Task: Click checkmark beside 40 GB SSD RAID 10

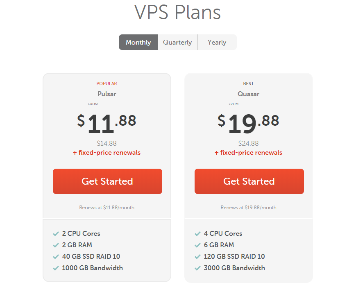Action: tap(56, 257)
